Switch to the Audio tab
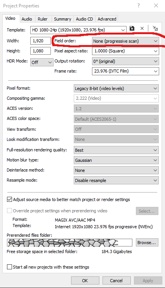This screenshot has height=288, width=165. tap(27, 19)
